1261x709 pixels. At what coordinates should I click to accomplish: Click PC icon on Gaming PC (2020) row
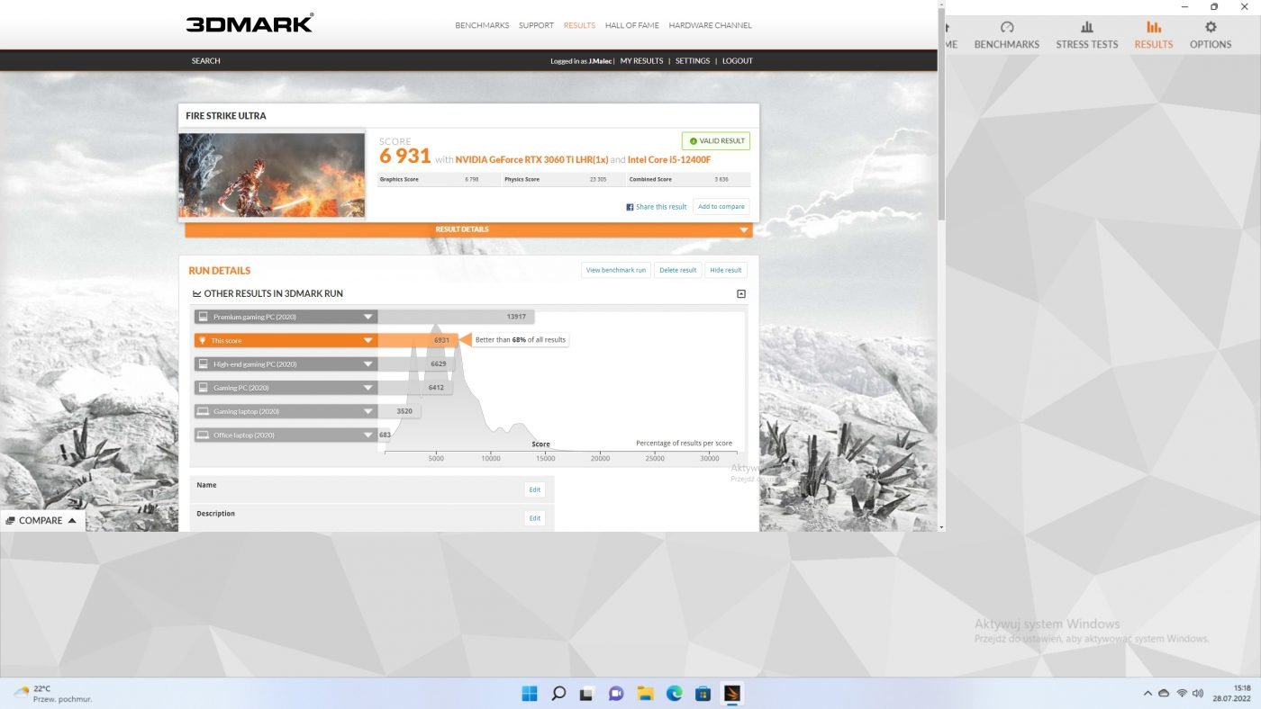[204, 388]
